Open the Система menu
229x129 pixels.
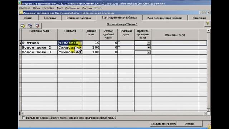point(87,8)
